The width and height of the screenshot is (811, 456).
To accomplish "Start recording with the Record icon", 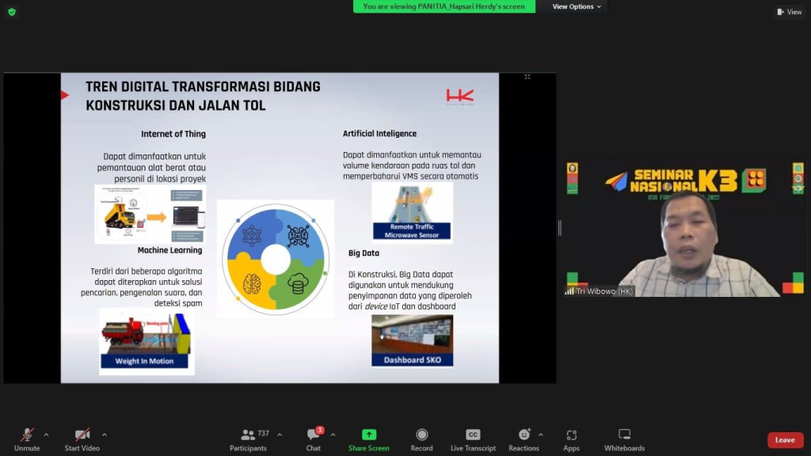I will point(421,435).
